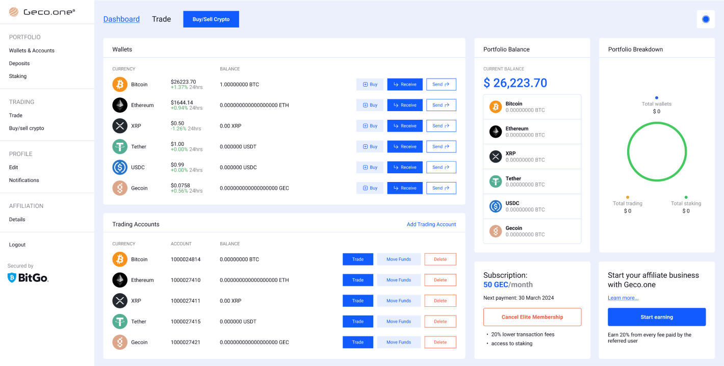724x366 pixels.
Task: Click the Buy/Sell Crypto button
Action: [211, 19]
